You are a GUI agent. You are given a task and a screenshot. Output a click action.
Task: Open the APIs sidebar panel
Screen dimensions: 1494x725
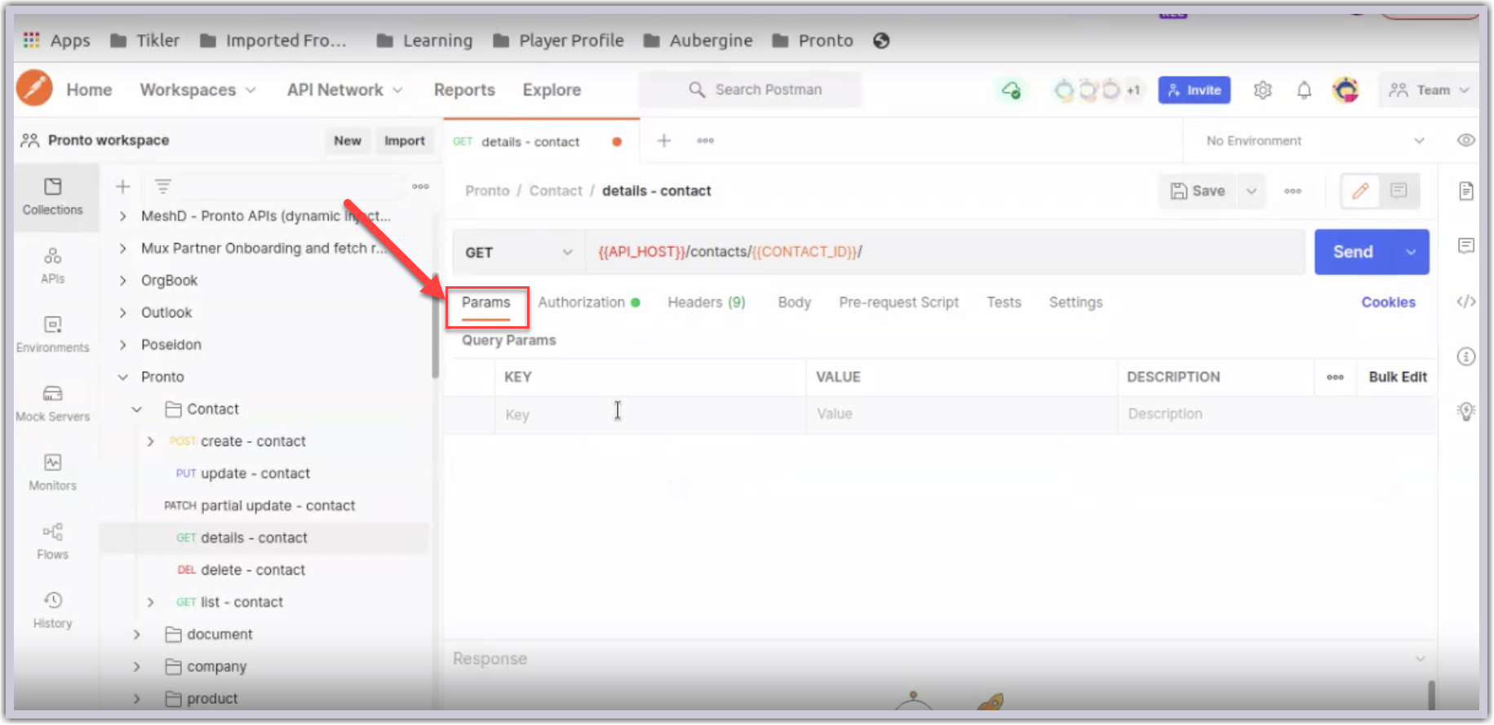(52, 266)
